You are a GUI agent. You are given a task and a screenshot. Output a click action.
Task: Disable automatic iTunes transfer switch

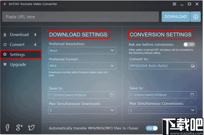point(152,128)
